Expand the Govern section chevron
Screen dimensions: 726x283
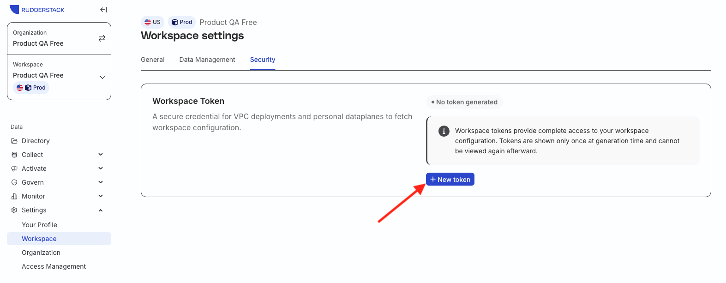(x=101, y=182)
